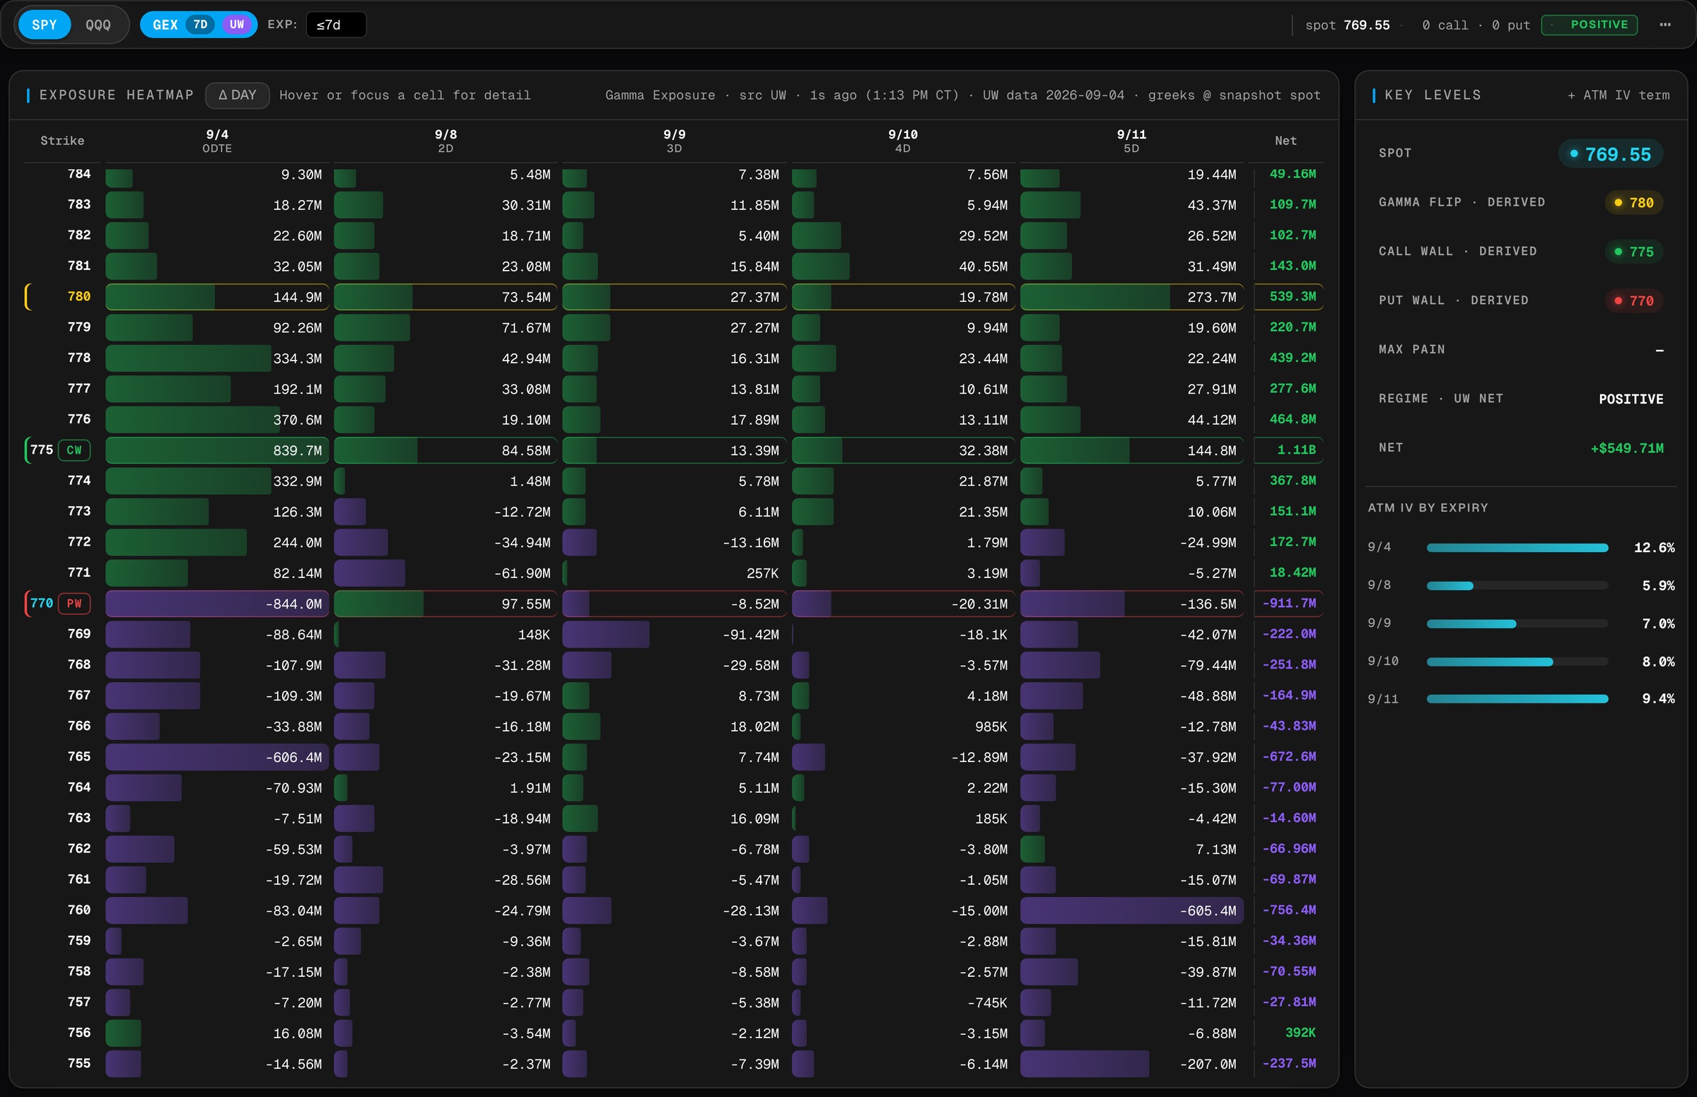Click the 9/4 0DTE column header
Viewport: 1697px width, 1097px height.
point(217,141)
